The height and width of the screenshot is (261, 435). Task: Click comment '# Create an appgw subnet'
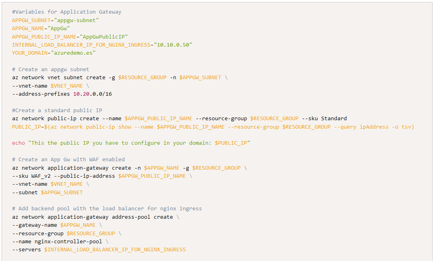(50, 69)
